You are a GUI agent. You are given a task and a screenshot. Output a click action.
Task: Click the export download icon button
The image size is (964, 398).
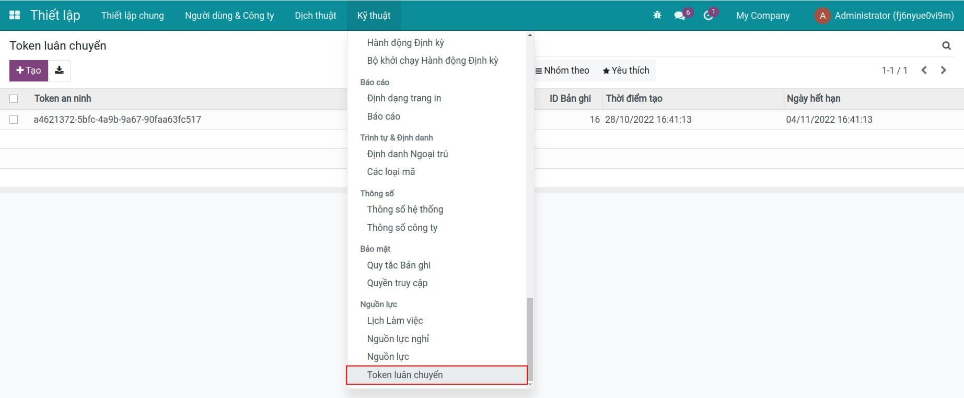(59, 71)
